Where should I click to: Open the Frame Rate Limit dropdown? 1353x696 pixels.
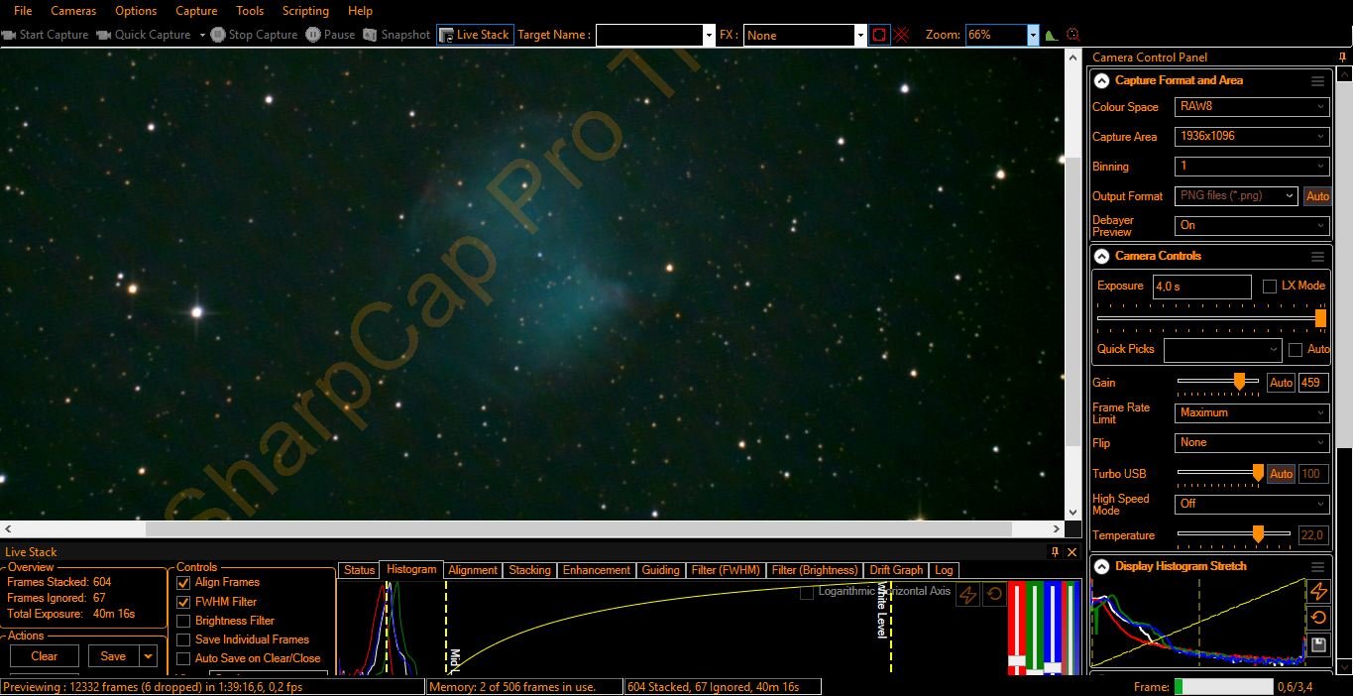pos(1252,412)
